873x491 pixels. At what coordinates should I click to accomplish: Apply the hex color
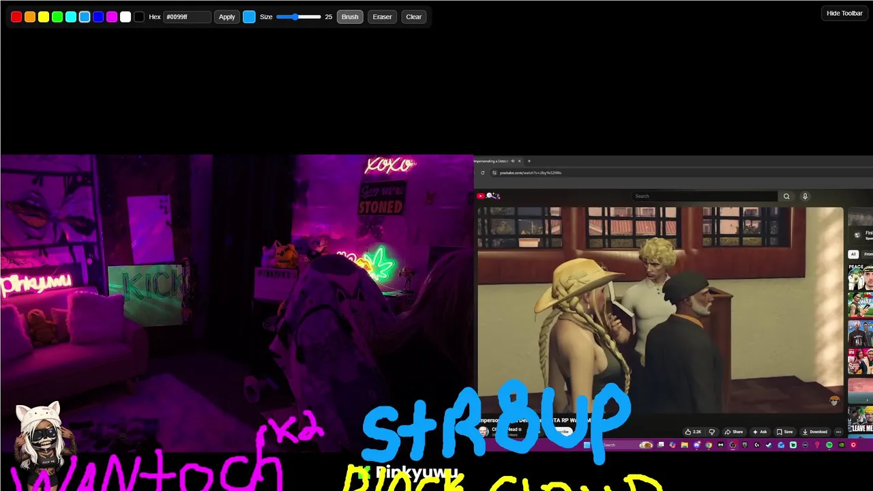(226, 16)
